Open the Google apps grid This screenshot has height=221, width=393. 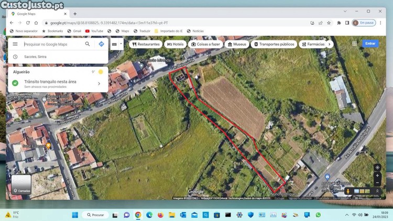click(354, 44)
